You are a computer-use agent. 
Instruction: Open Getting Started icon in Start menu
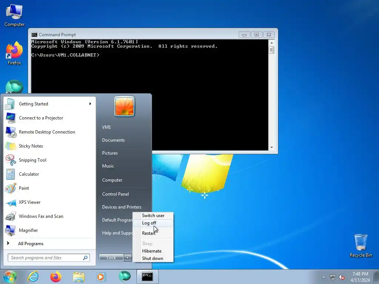pyautogui.click(x=10, y=104)
